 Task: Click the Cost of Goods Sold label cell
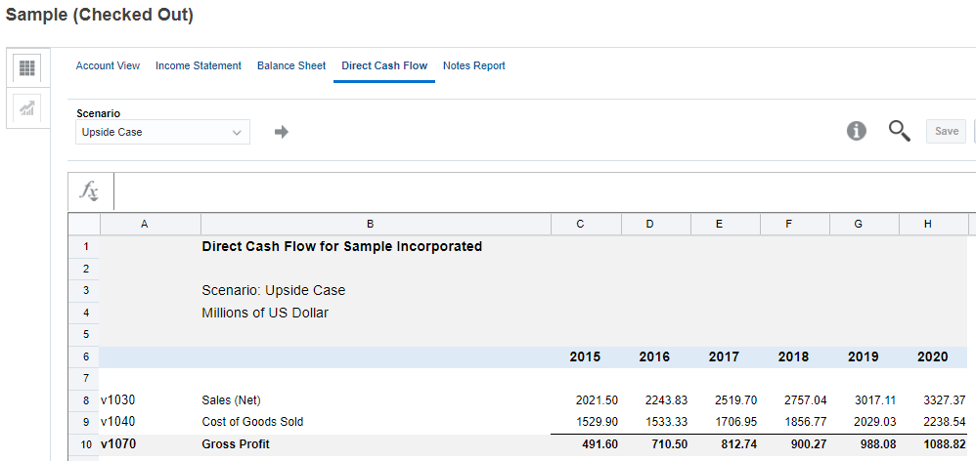[x=376, y=423]
